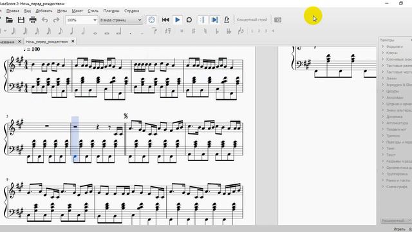Screen dimensions: 412x232
Task: Select the whole note duration
Action: [95, 33]
